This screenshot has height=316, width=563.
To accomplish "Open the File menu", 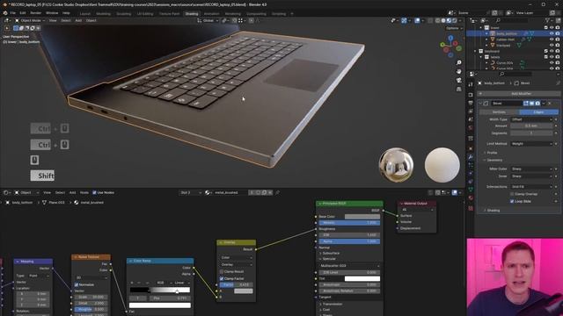I will tap(12, 13).
